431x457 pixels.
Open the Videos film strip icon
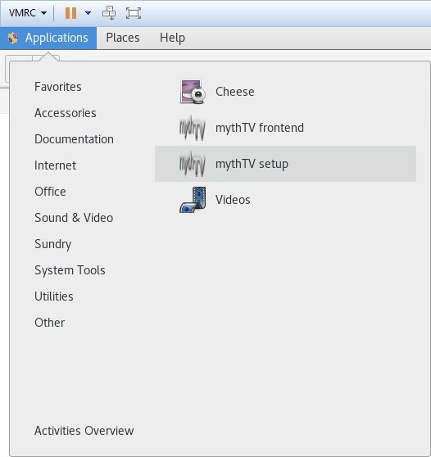tap(193, 200)
